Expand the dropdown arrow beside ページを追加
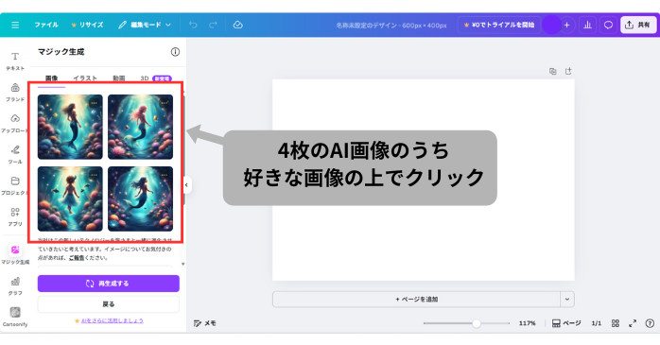This screenshot has height=345, width=660. [x=567, y=299]
